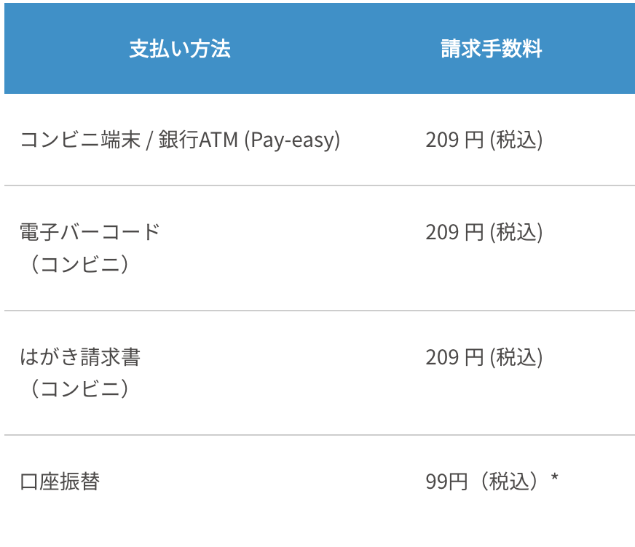The width and height of the screenshot is (635, 547).
Task: Select the はがき請求書 payment method label
Action: pyautogui.click(x=80, y=358)
